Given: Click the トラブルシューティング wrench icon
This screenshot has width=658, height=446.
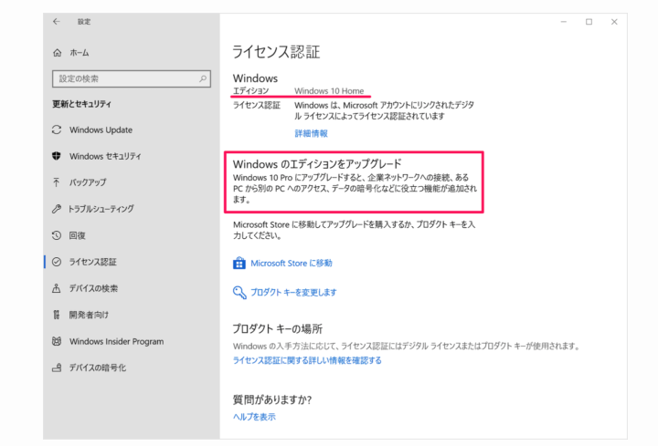Looking at the screenshot, I should [58, 209].
